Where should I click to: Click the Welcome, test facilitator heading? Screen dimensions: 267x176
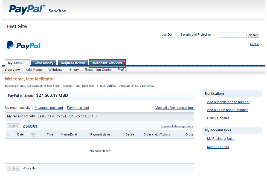point(29,79)
